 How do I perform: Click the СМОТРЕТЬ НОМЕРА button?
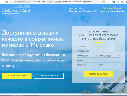(x=17, y=76)
